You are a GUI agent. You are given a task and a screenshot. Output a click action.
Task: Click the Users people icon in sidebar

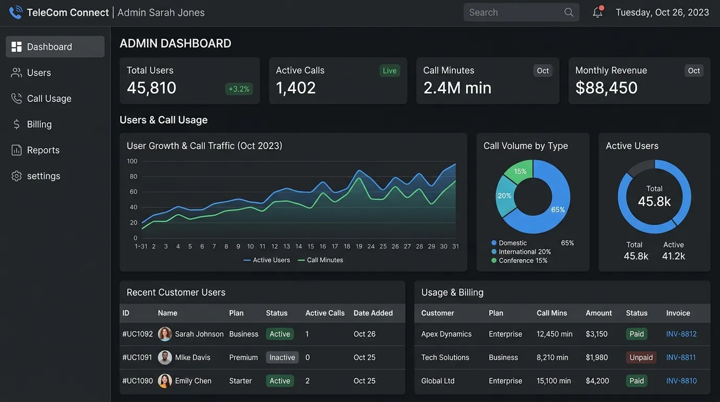pos(17,73)
